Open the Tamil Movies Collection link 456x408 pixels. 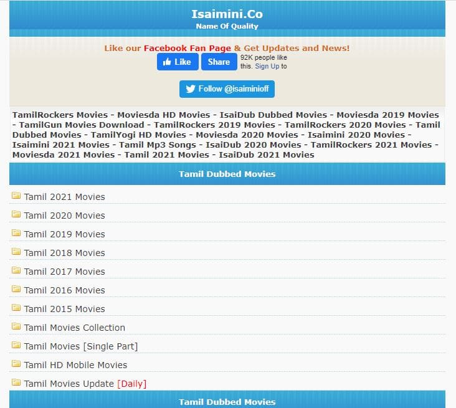point(75,328)
